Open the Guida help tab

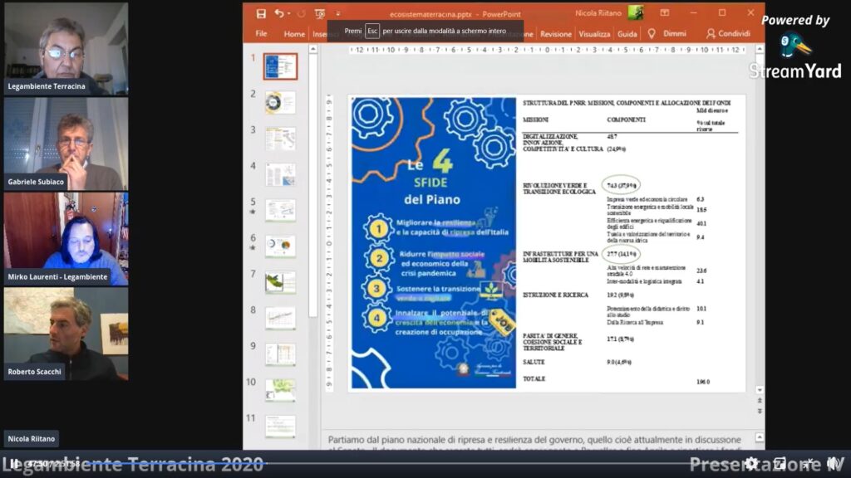click(627, 34)
